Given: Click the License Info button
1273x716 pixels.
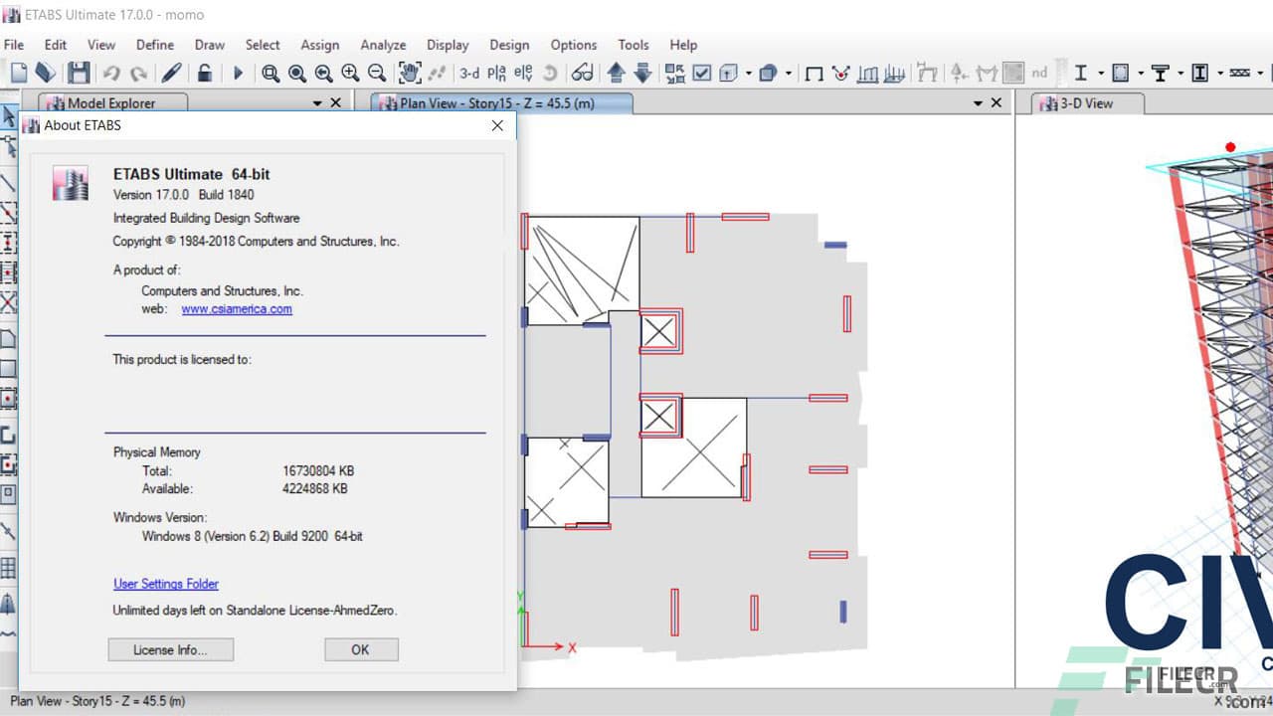Looking at the screenshot, I should point(170,648).
